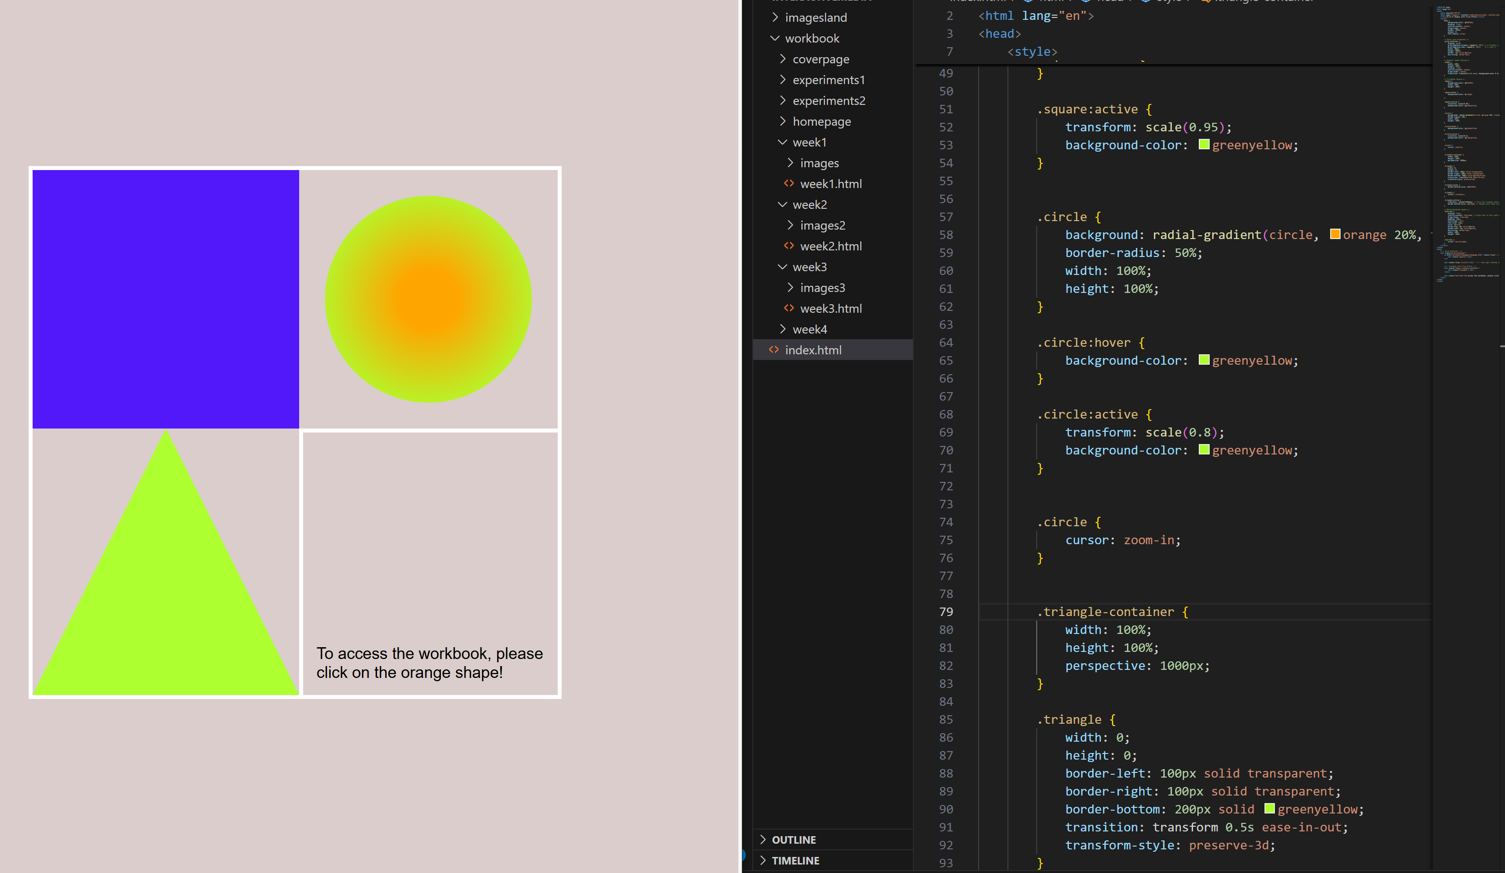Open greenyellow color swatch on line 70
The height and width of the screenshot is (873, 1505).
1204,450
